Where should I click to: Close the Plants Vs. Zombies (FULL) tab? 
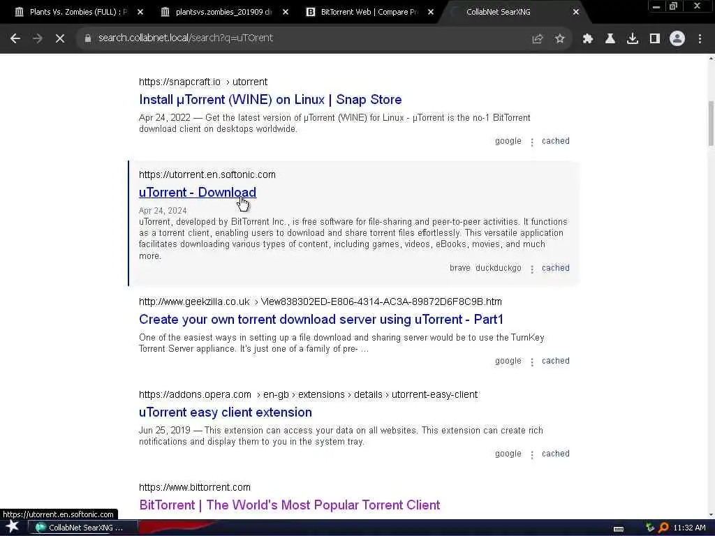pos(140,12)
